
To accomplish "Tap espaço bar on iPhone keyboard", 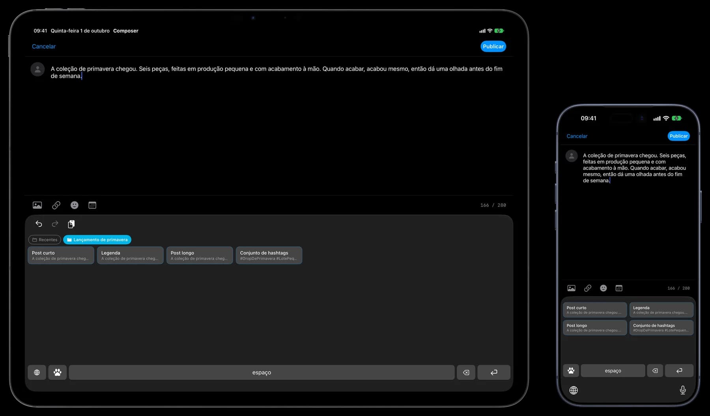I will (613, 371).
